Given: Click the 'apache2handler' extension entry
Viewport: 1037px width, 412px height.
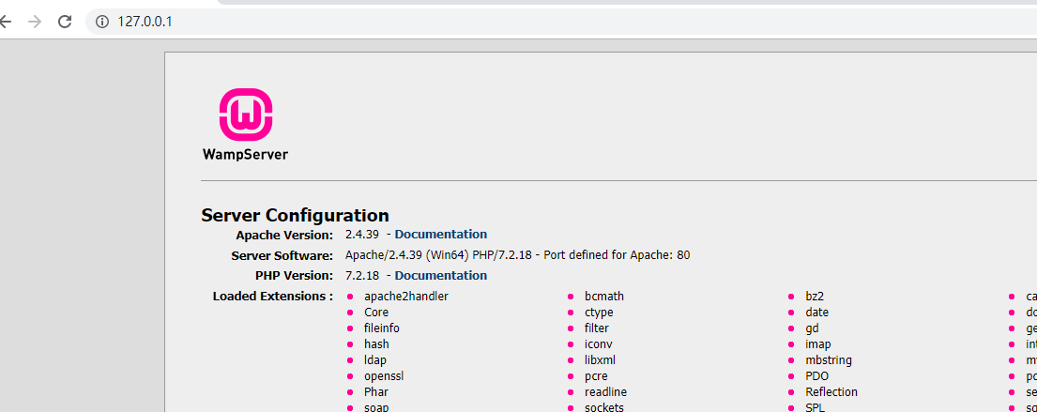Looking at the screenshot, I should [x=406, y=297].
